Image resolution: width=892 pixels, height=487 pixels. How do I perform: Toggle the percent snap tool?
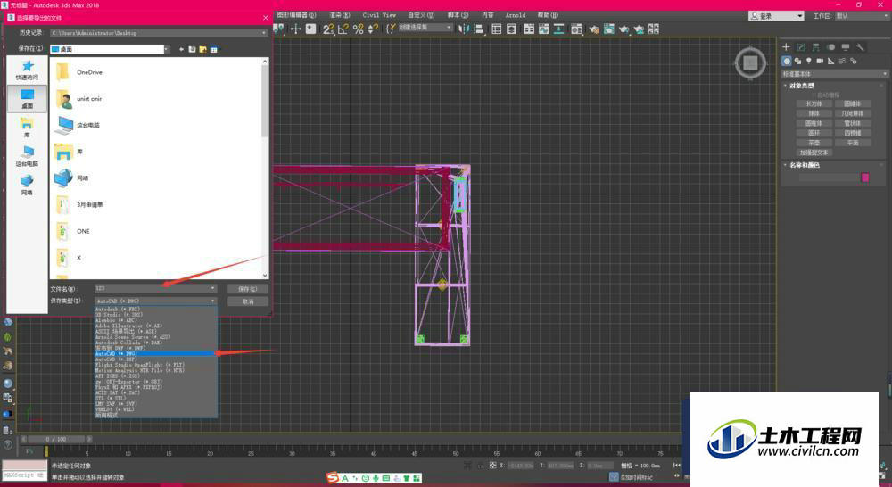pos(358,29)
